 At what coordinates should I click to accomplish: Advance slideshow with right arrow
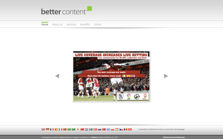click(x=166, y=76)
